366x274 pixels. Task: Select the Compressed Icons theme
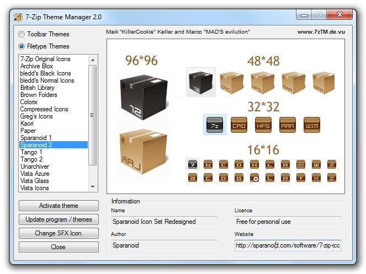pyautogui.click(x=44, y=109)
